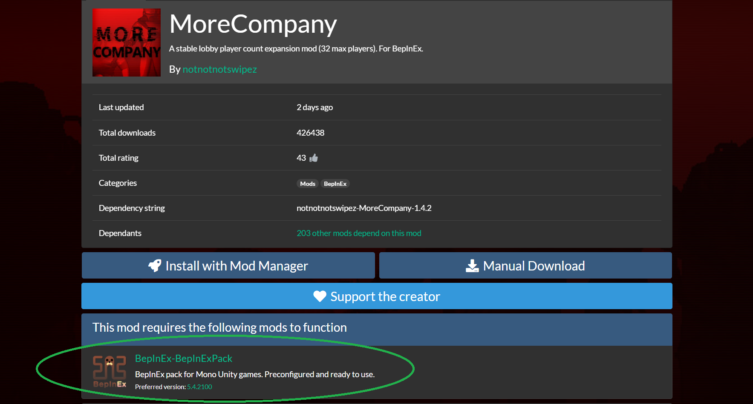Click Support the creator button
Viewport: 753px width, 404px height.
click(x=377, y=296)
